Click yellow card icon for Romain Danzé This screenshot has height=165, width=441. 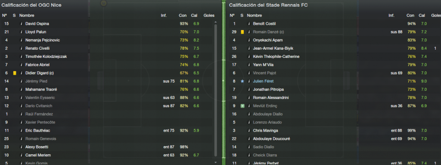[242, 32]
